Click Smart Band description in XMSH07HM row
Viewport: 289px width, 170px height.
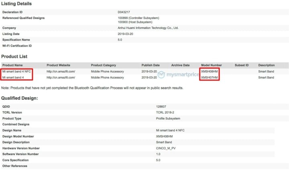pyautogui.click(x=266, y=77)
